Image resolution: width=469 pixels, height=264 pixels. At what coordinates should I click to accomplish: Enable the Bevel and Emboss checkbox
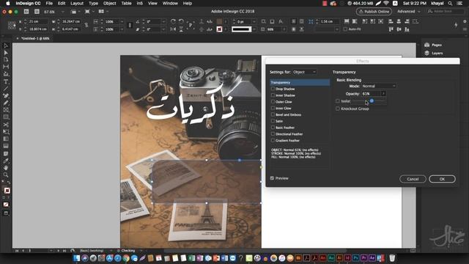click(273, 114)
